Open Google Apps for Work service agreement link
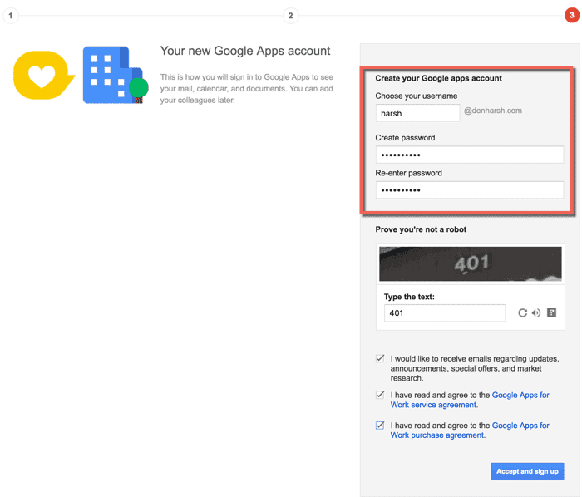582x497 pixels. (x=470, y=400)
